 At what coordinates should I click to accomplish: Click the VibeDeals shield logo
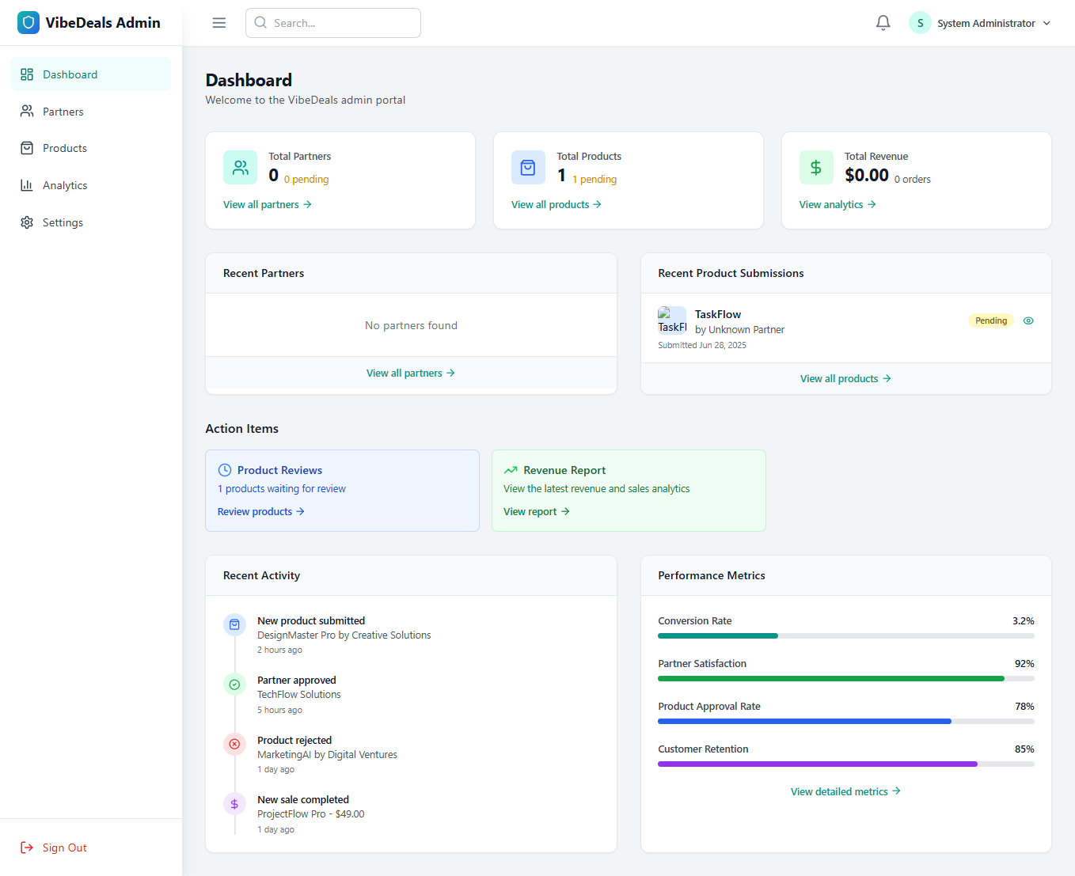[28, 22]
